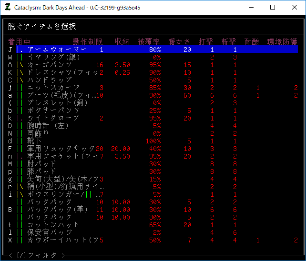Maximize the game window
306x261 pixels.
pyautogui.click(x=273, y=7)
